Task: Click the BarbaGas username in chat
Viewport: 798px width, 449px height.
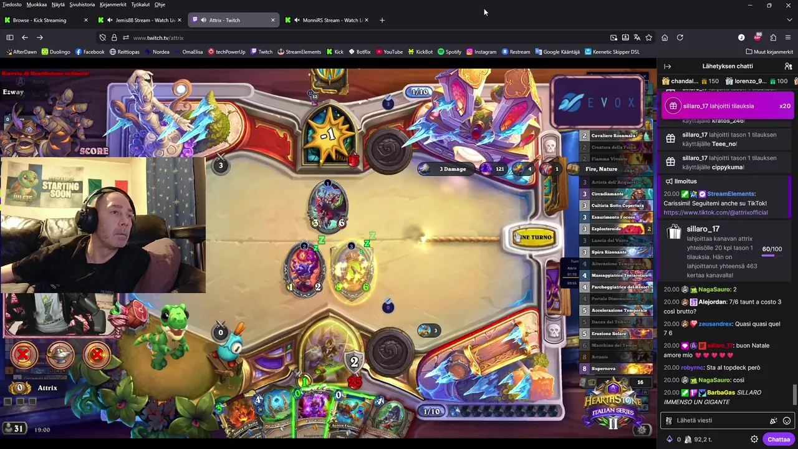Action: (x=721, y=392)
